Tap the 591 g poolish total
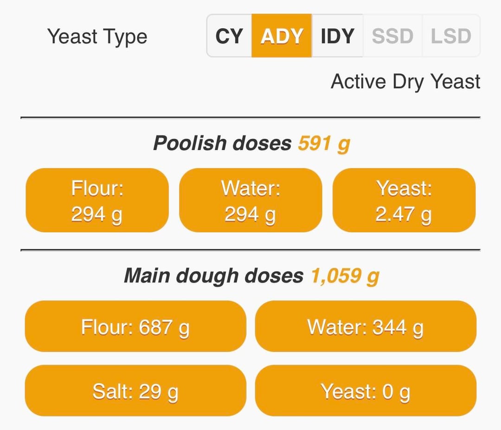 [x=324, y=143]
